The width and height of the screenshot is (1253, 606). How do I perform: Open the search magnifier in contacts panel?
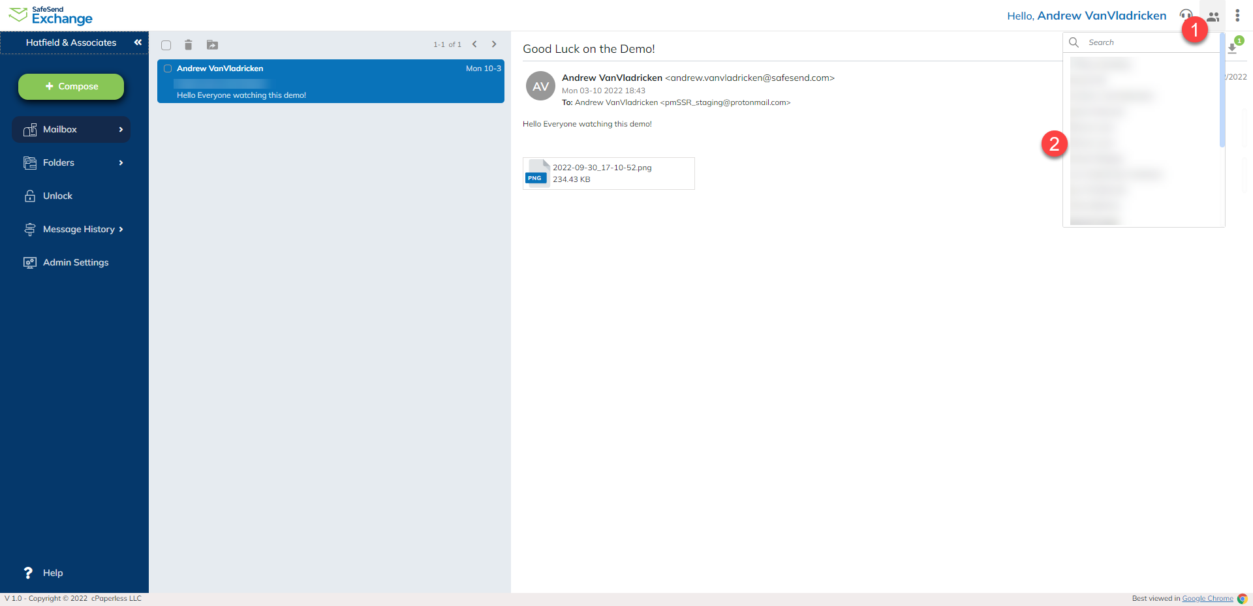(1074, 42)
